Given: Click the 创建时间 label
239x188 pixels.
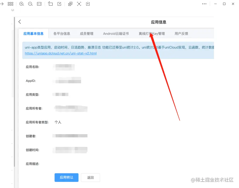Looking at the screenshot, I should point(32,150).
